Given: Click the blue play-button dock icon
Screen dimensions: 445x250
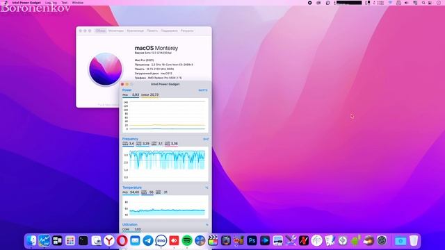Looking at the screenshot, I should coord(265,241).
